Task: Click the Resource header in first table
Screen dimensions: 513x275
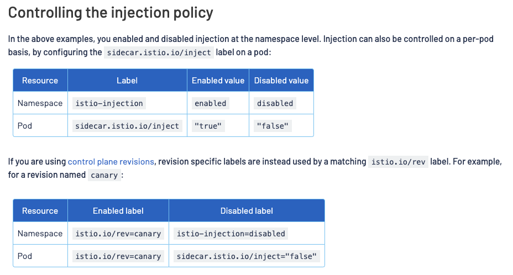Action: (x=40, y=81)
